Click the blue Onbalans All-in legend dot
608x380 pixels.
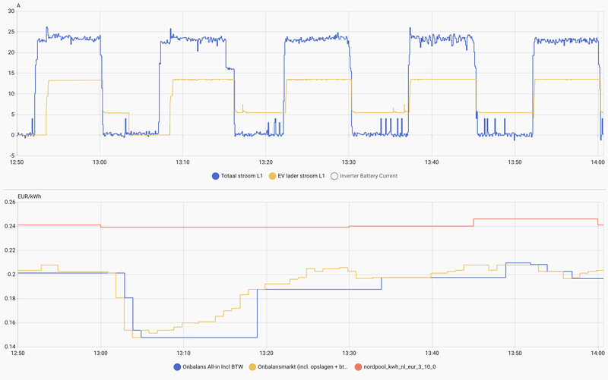tap(177, 367)
